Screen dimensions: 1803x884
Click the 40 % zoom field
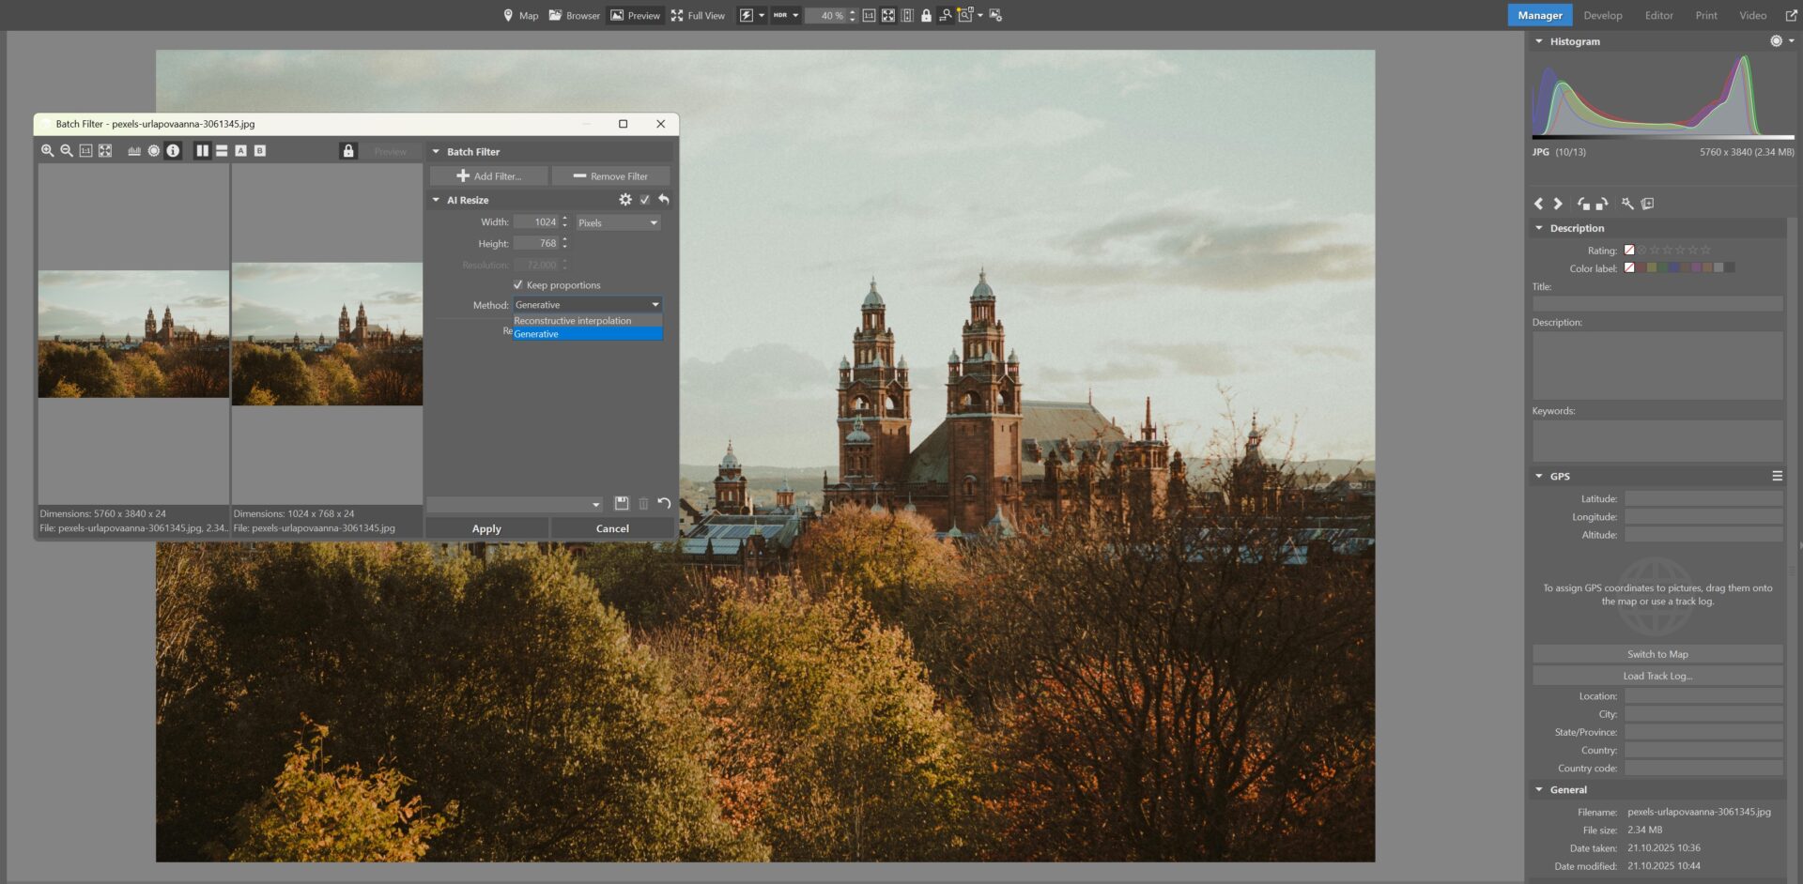[826, 15]
